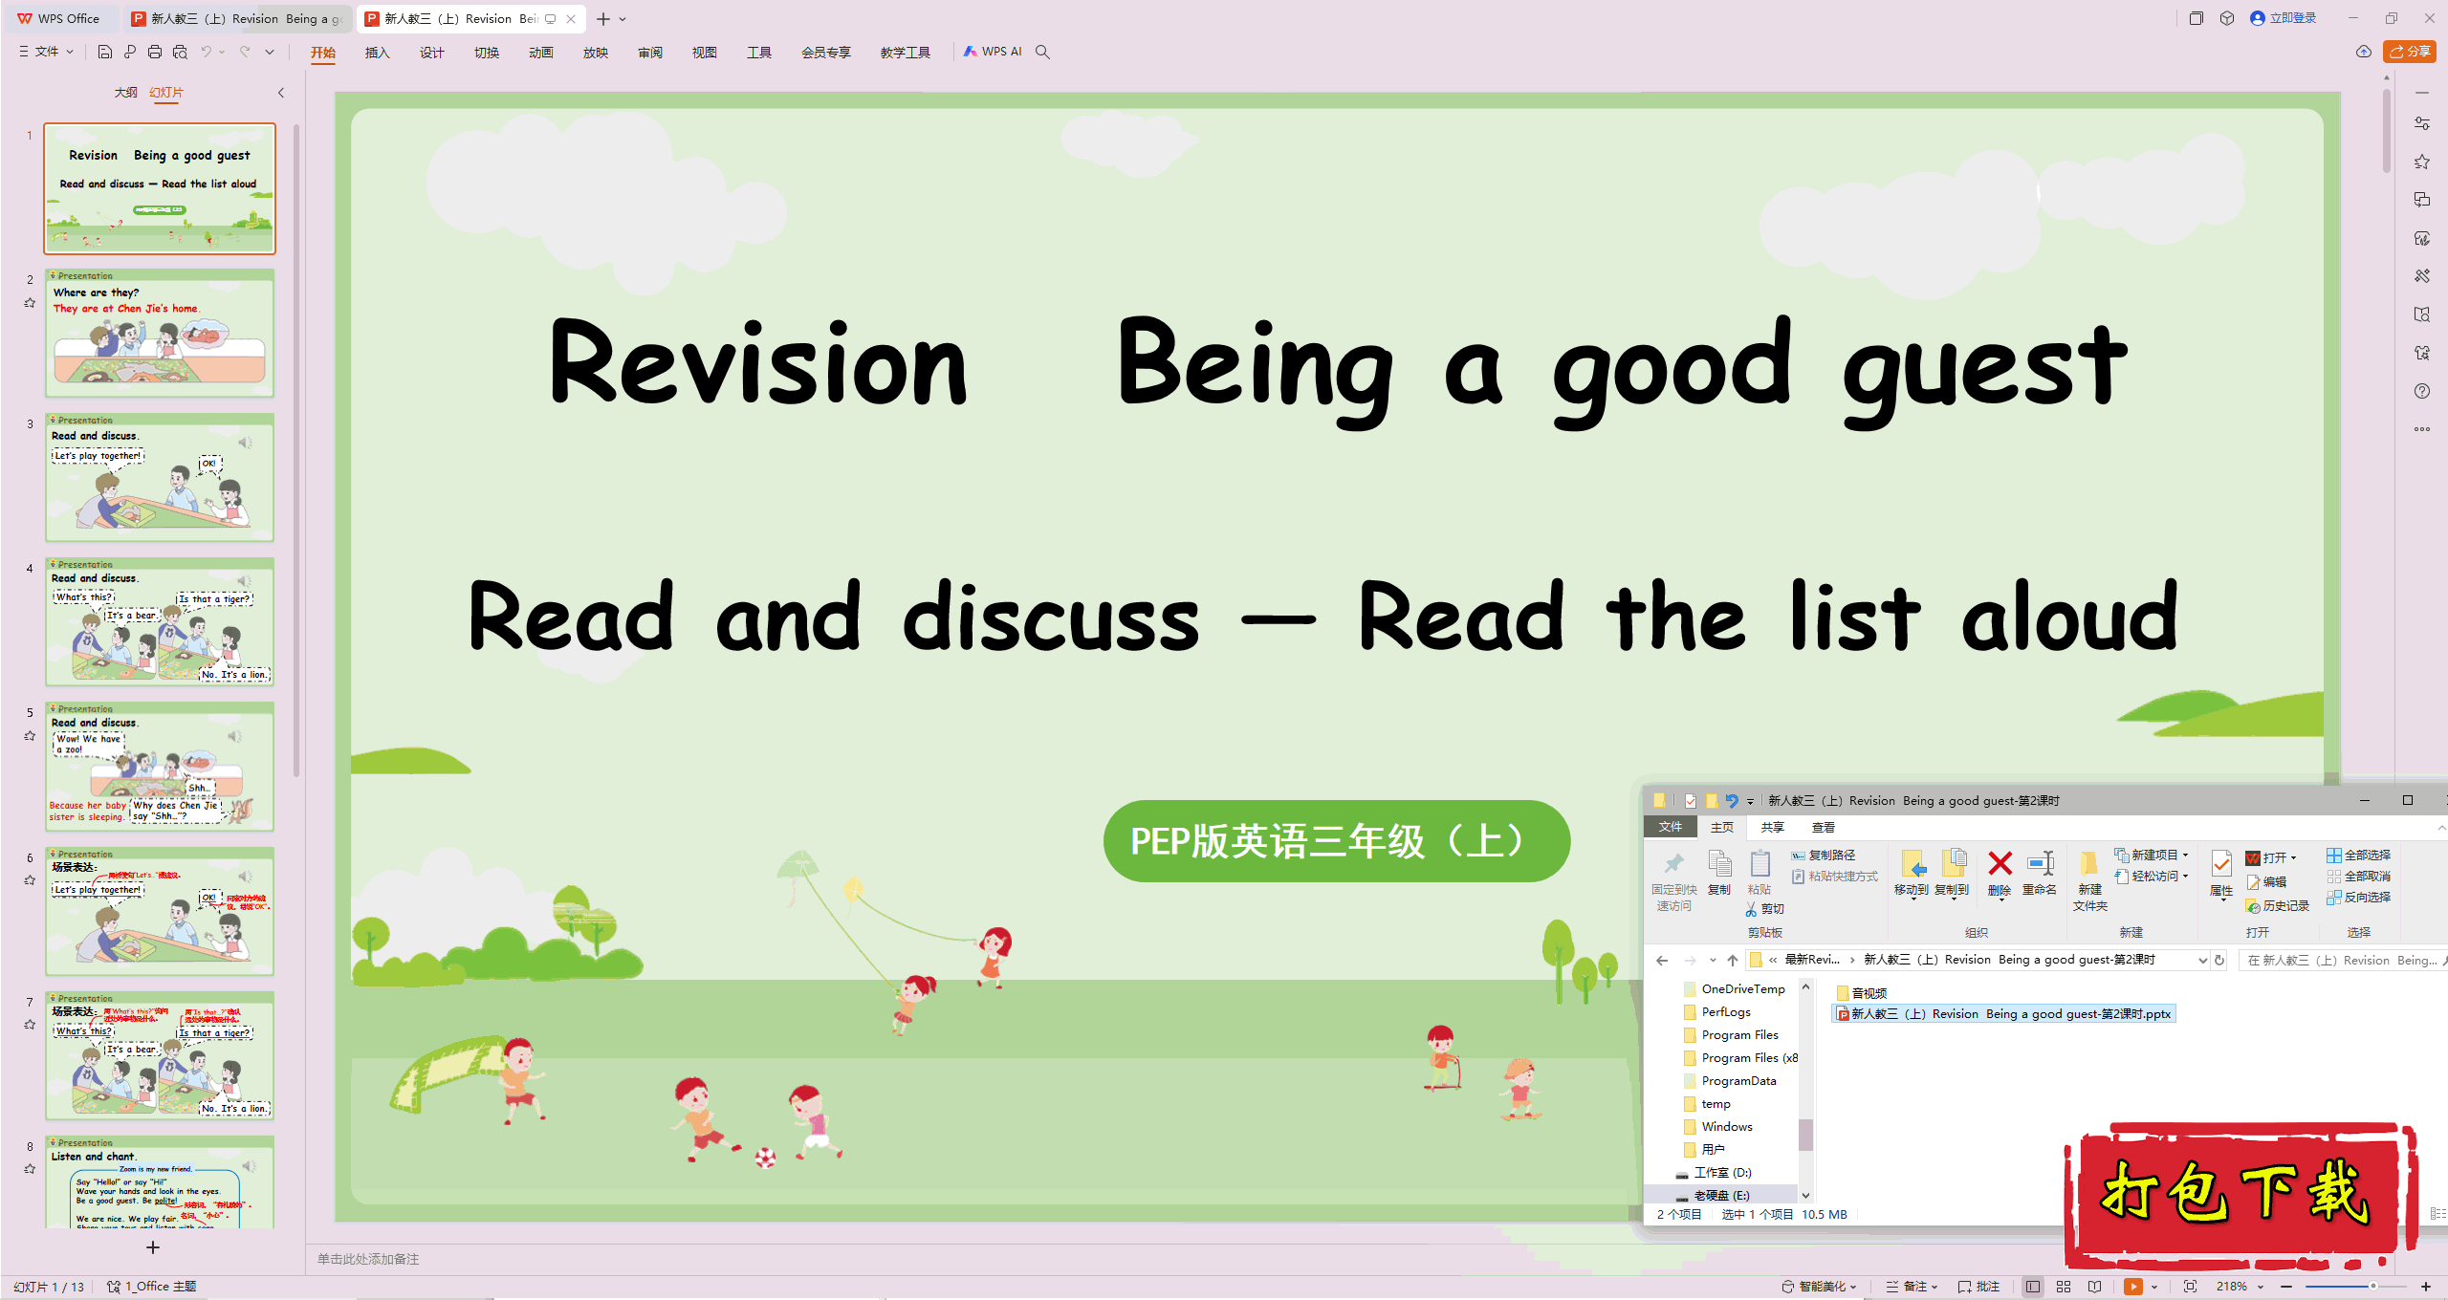This screenshot has width=2448, height=1300.
Task: Expand the quick access toolbar customize arrow
Action: pos(270,52)
